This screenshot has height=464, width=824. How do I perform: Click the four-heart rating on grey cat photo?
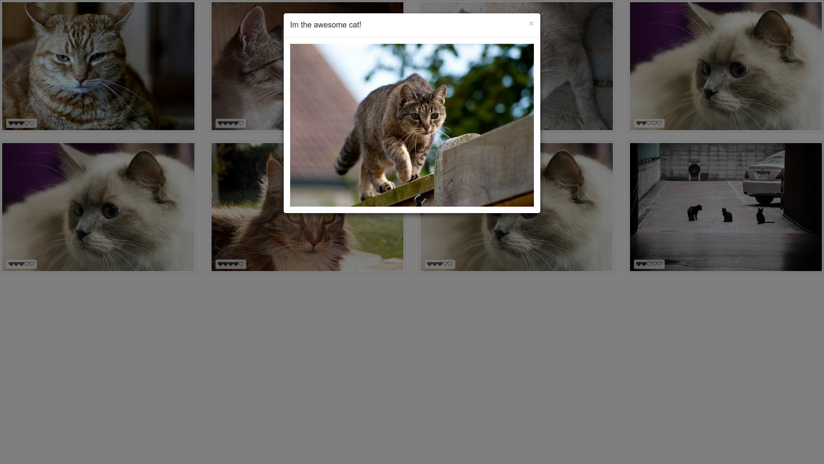click(231, 123)
